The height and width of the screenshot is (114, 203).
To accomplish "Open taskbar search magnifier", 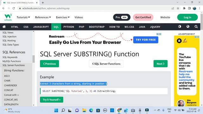I will [x=63, y=111].
